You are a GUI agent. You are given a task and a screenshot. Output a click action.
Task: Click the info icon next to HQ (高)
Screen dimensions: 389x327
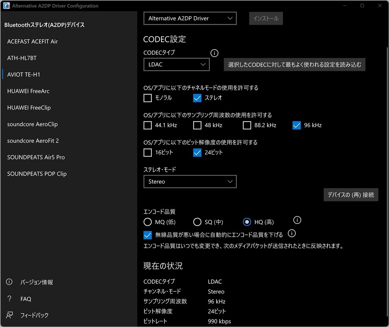pos(297,220)
